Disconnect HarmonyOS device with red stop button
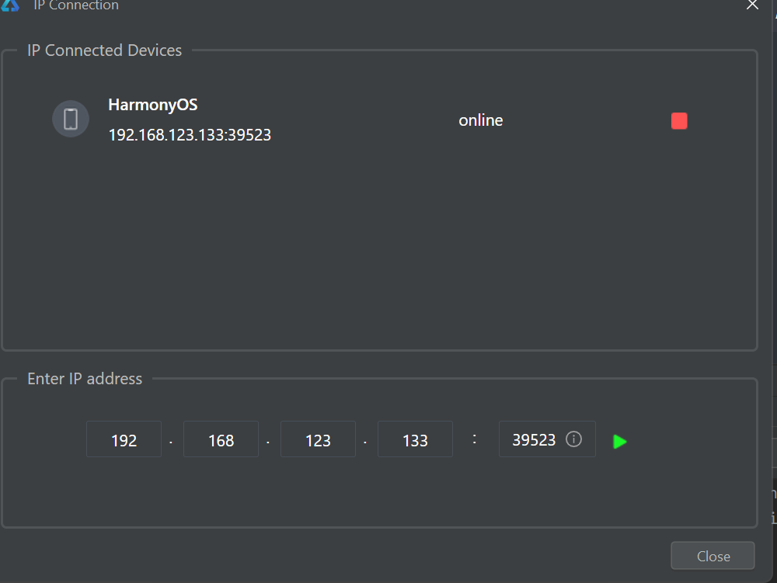 pos(679,121)
